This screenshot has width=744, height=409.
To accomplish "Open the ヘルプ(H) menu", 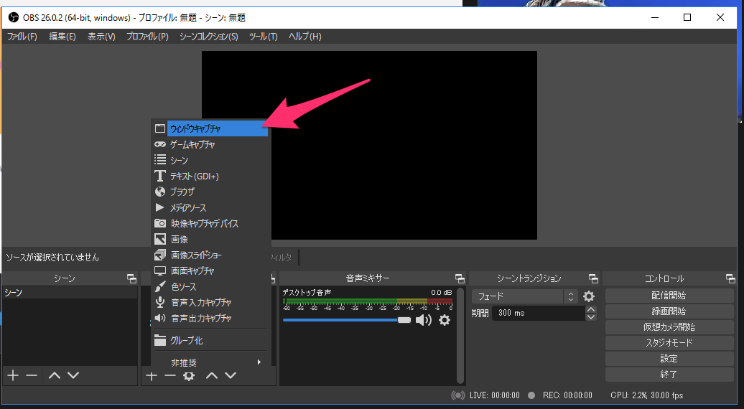I will [305, 37].
